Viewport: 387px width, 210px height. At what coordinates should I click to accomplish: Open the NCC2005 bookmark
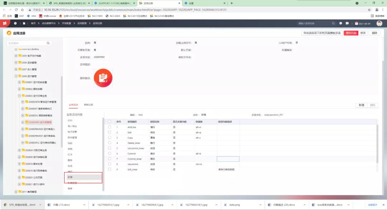(x=113, y=16)
